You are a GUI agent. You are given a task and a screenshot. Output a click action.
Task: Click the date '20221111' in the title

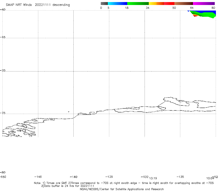[x=43, y=5]
